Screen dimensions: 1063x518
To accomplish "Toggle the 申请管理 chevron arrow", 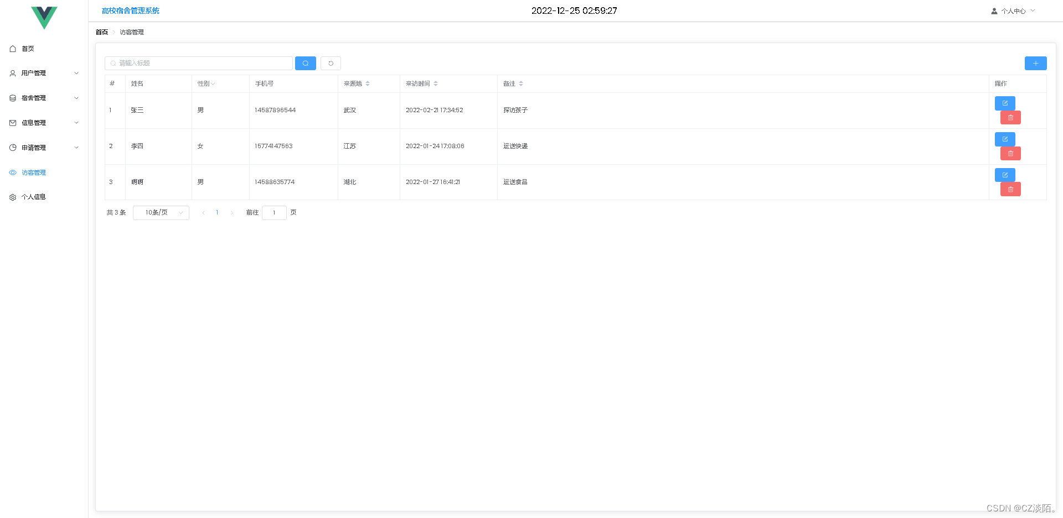I will pyautogui.click(x=76, y=148).
